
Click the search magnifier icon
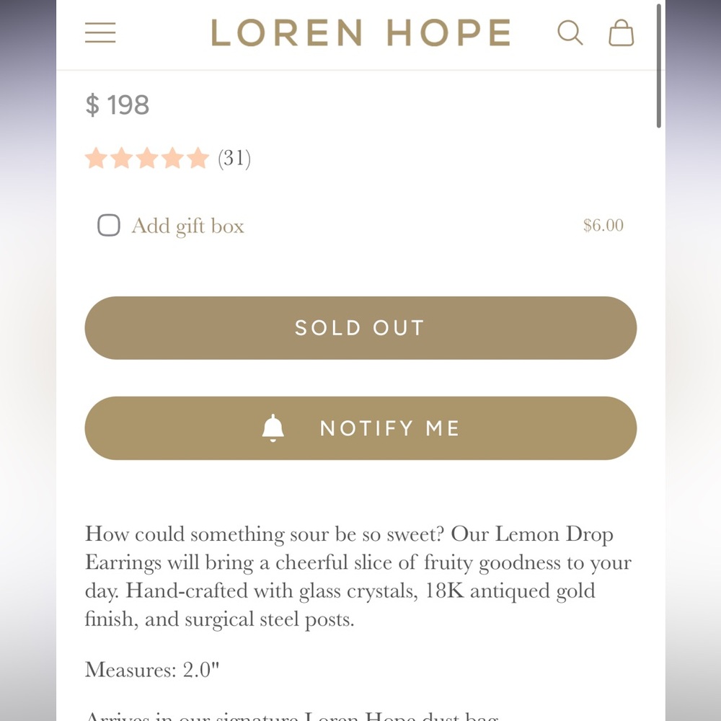pos(570,32)
